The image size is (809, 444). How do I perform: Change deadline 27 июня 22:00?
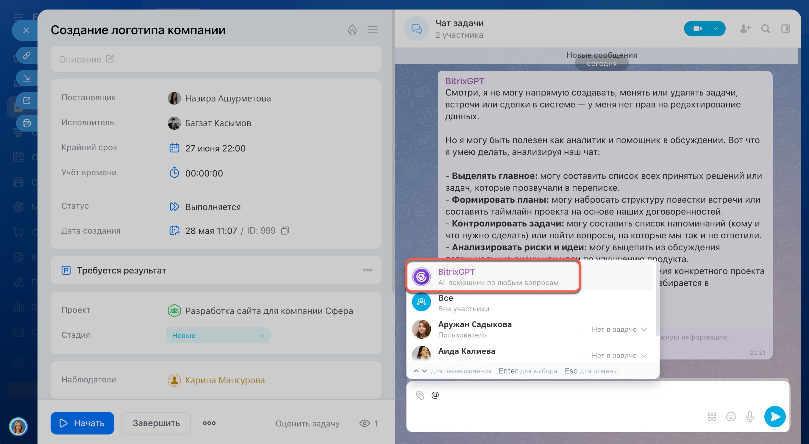click(215, 148)
